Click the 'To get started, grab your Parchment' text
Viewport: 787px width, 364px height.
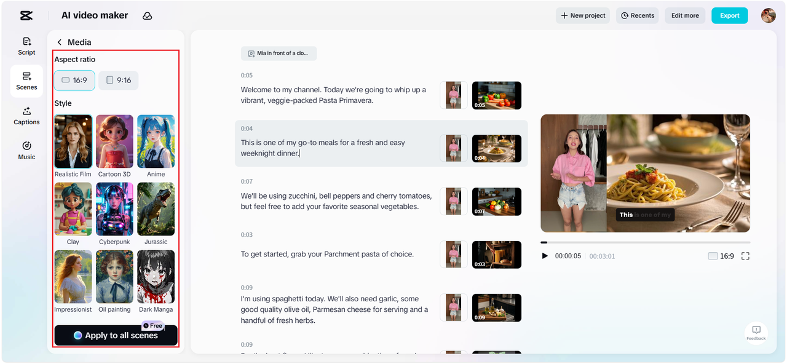tap(327, 254)
